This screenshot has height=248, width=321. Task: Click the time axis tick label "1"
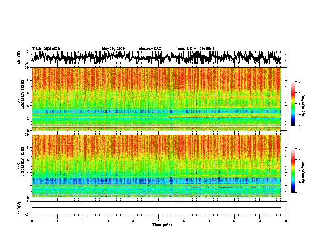coord(57,221)
